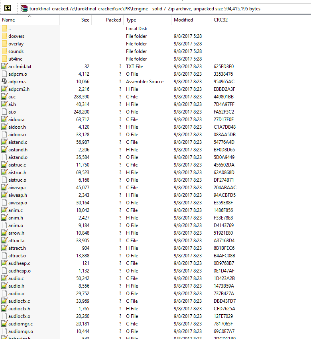
Task: Click the attract.c file icon
Action: 4,241
